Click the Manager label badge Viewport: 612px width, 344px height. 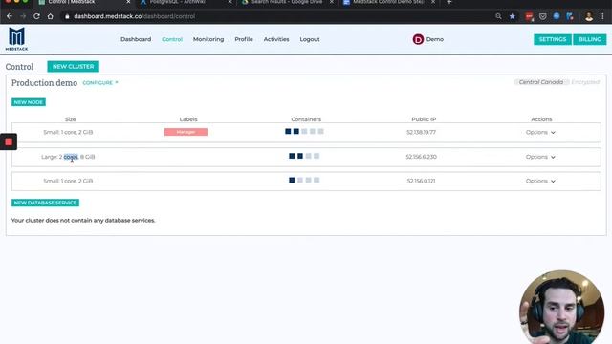click(186, 132)
